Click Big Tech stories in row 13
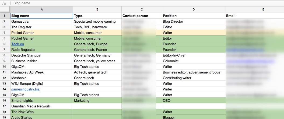284x119 pixels. pos(97,83)
